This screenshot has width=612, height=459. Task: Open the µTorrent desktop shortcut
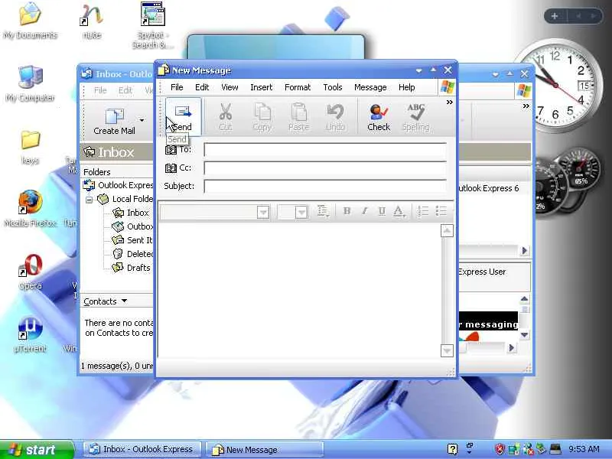[30, 334]
